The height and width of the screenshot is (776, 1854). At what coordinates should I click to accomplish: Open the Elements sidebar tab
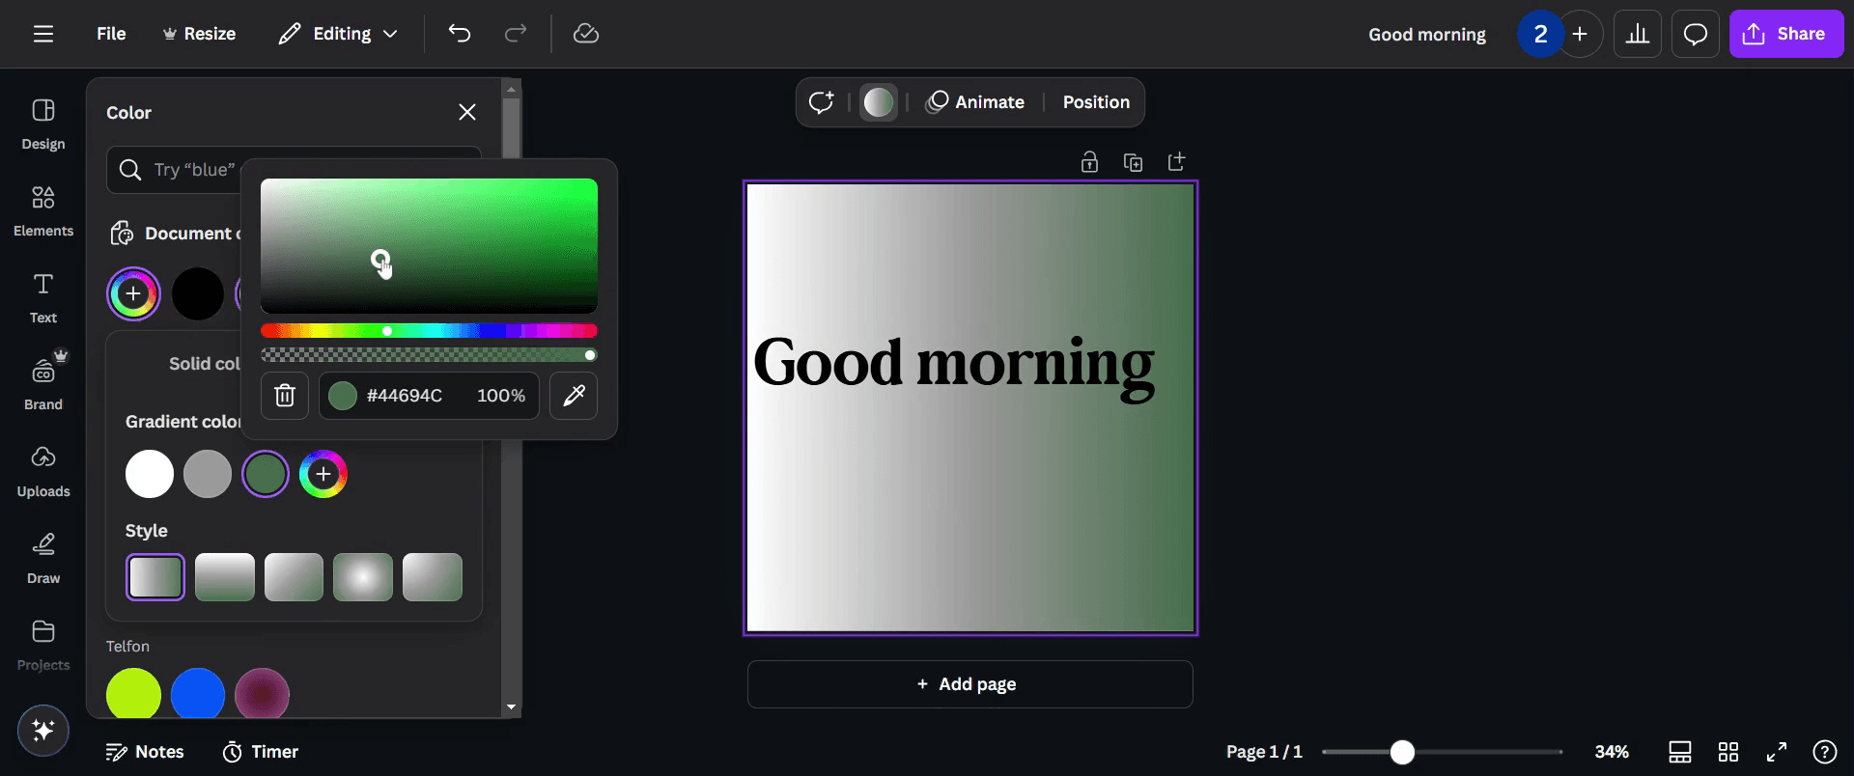pos(43,211)
